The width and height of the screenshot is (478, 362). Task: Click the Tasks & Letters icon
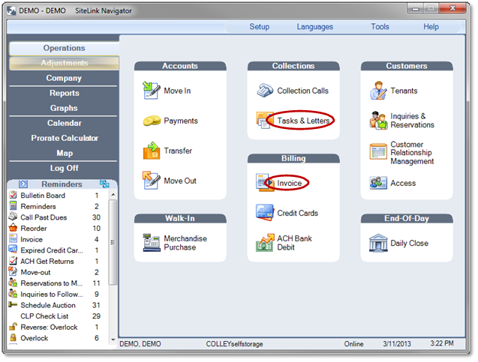click(264, 120)
